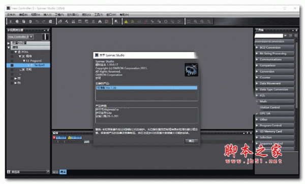Screen dimensions: 305x184
Task: Expand Bit String Processing toolbox category
Action: [x=274, y=54]
